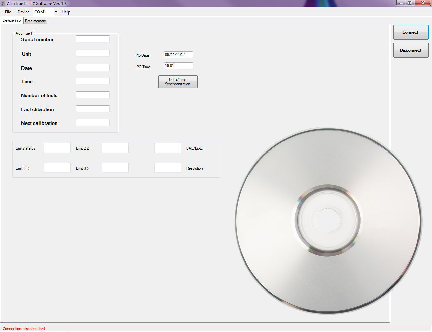Select the Device info tab

(x=11, y=20)
